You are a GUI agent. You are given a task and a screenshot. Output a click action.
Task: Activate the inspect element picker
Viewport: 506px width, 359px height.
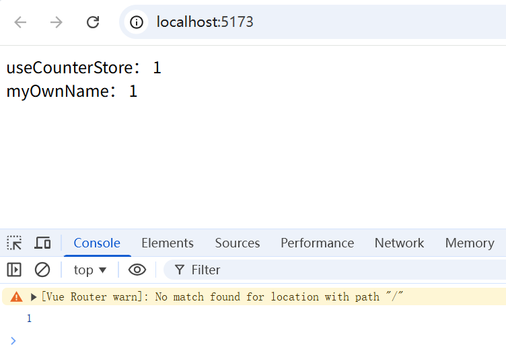click(x=14, y=243)
